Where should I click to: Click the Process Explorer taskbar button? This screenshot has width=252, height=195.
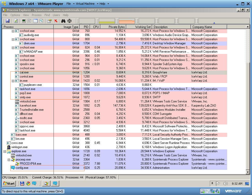pyautogui.click(x=46, y=183)
